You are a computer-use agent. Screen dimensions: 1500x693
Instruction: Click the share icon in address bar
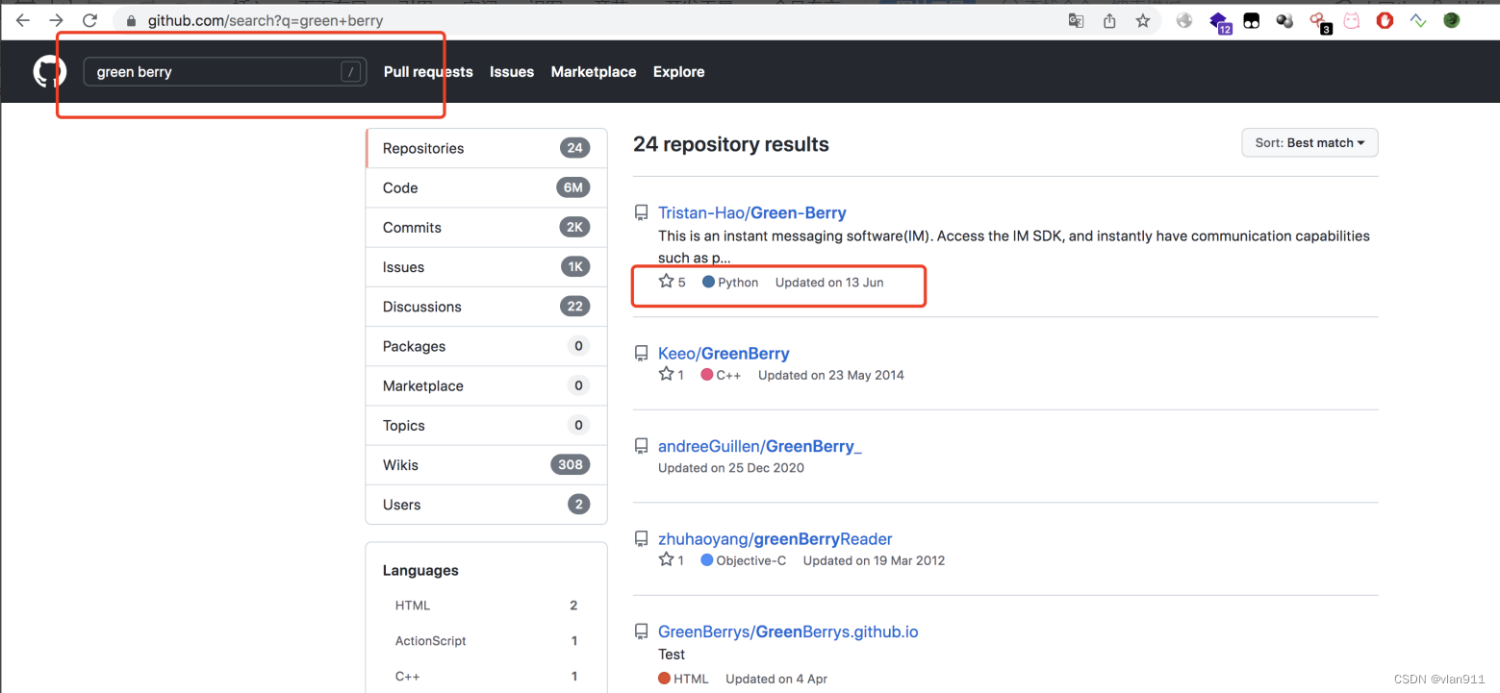(x=1109, y=20)
